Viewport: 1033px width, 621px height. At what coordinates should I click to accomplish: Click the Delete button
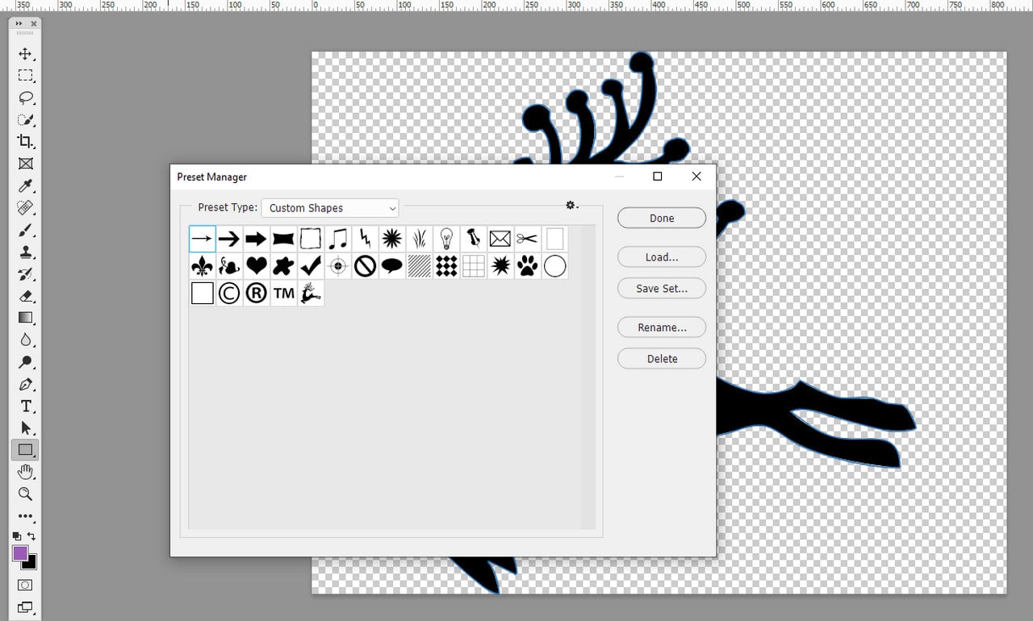[662, 359]
